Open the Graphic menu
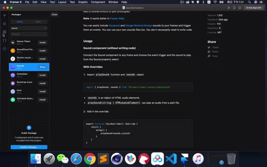Image resolution: width=267 pixels, height=167 pixels. (x=83, y=2)
